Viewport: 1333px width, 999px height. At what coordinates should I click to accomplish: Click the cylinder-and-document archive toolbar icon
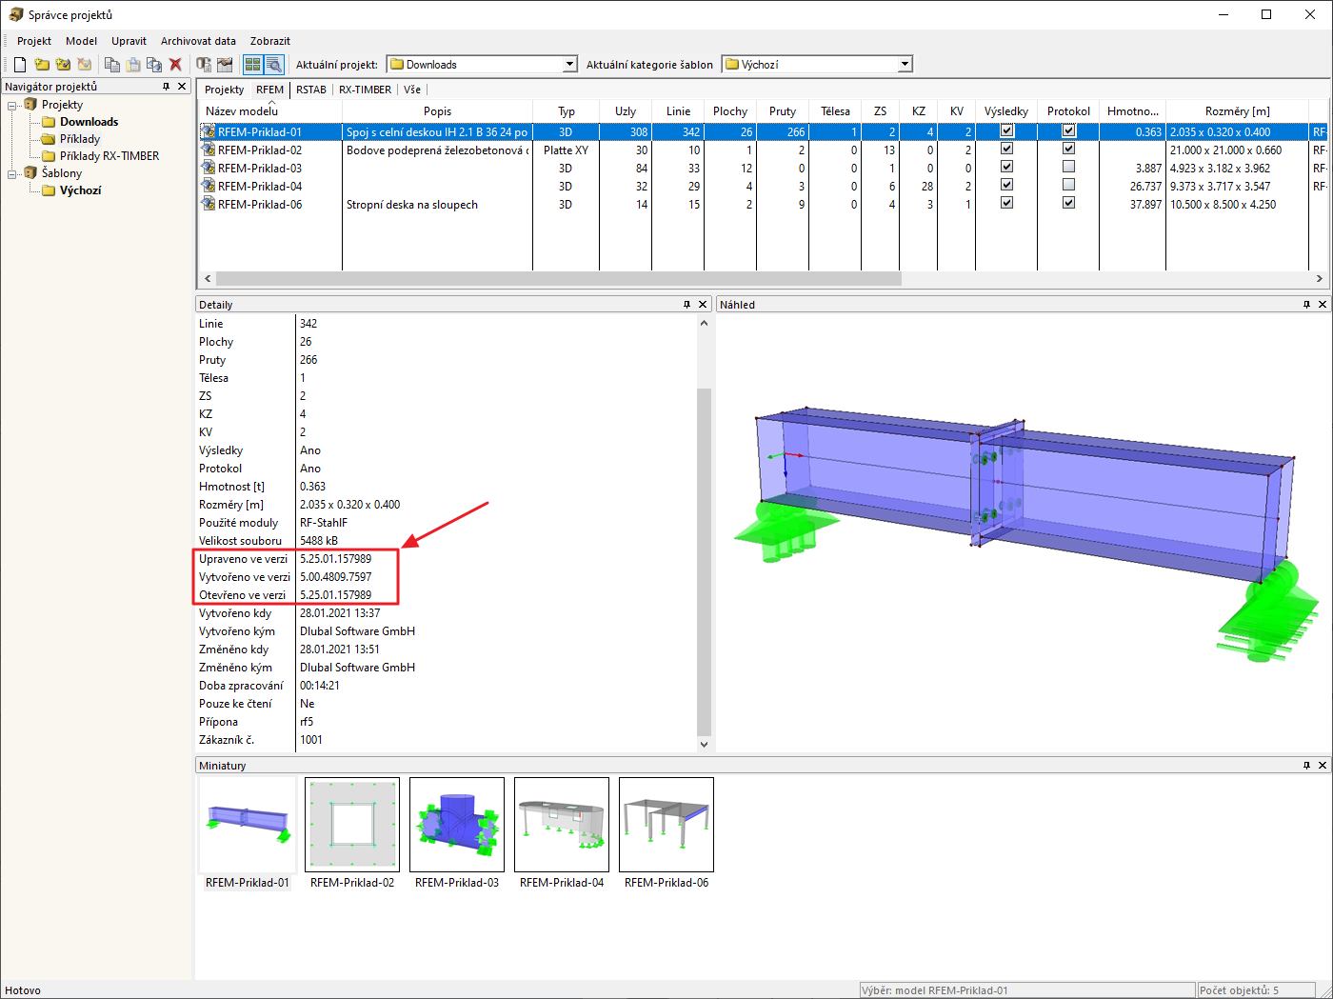(x=204, y=65)
